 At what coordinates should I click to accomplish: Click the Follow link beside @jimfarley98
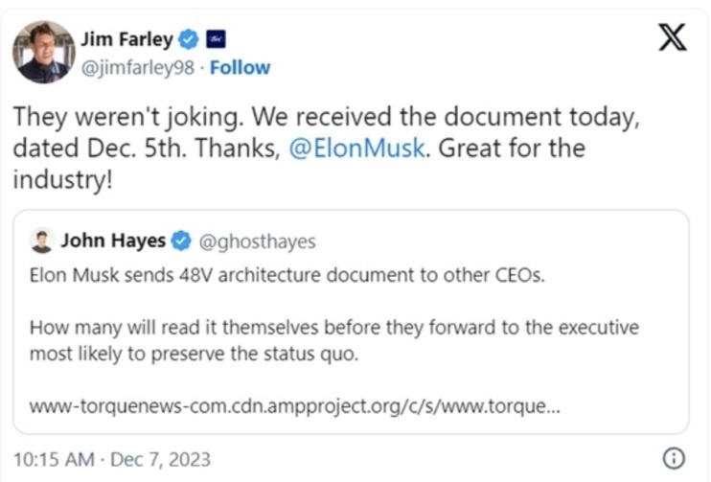[240, 67]
